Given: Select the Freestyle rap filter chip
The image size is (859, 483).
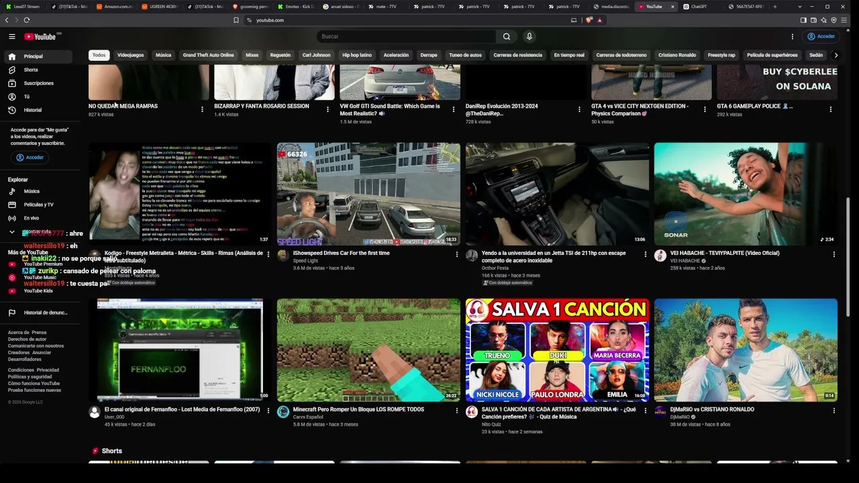Looking at the screenshot, I should 721,55.
